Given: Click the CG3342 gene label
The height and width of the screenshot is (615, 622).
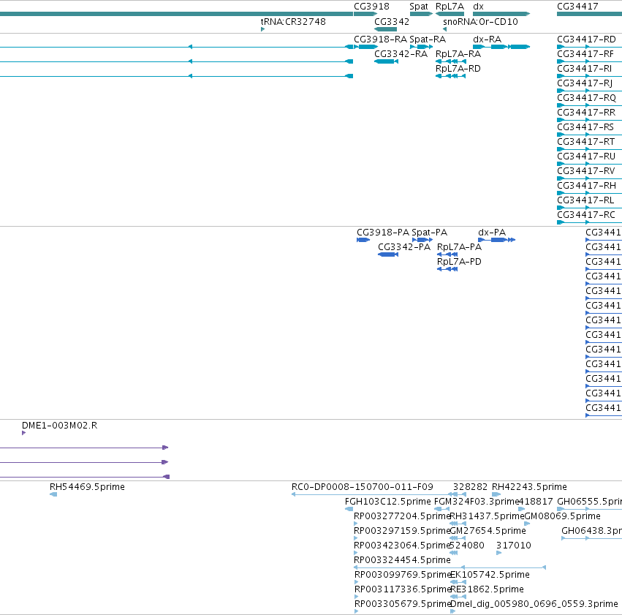Looking at the screenshot, I should pos(392,21).
